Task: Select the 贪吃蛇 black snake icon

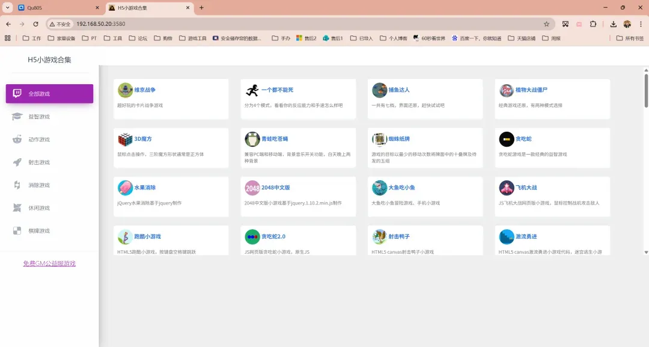Action: [x=507, y=139]
